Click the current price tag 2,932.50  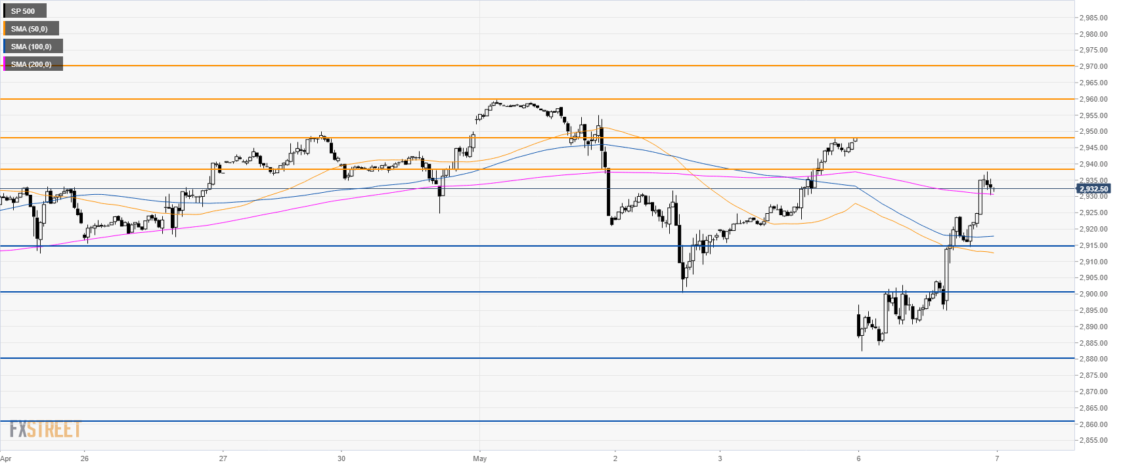coord(1093,189)
